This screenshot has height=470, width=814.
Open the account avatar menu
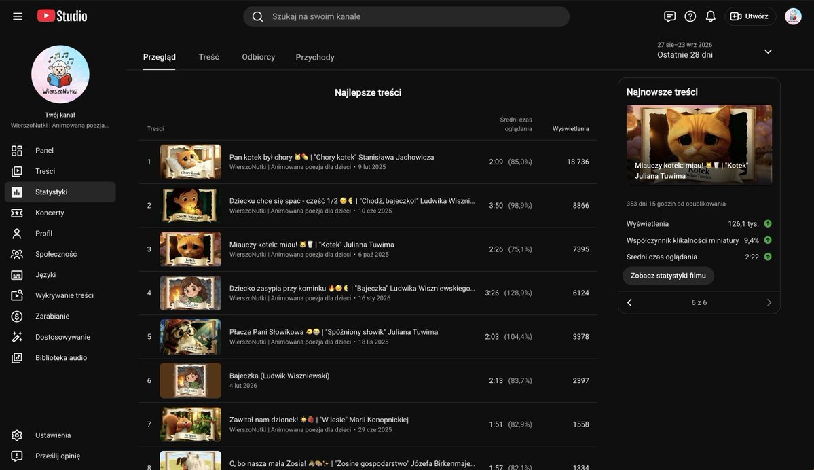point(793,16)
